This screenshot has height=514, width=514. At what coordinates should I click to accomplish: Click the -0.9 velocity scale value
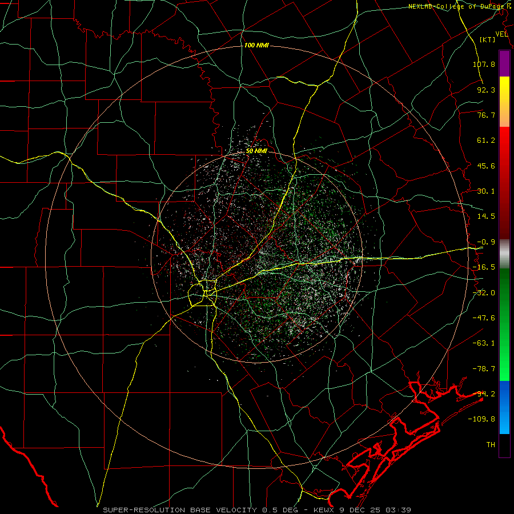[x=486, y=242]
